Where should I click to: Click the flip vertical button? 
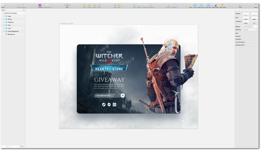pyautogui.click(x=256, y=22)
